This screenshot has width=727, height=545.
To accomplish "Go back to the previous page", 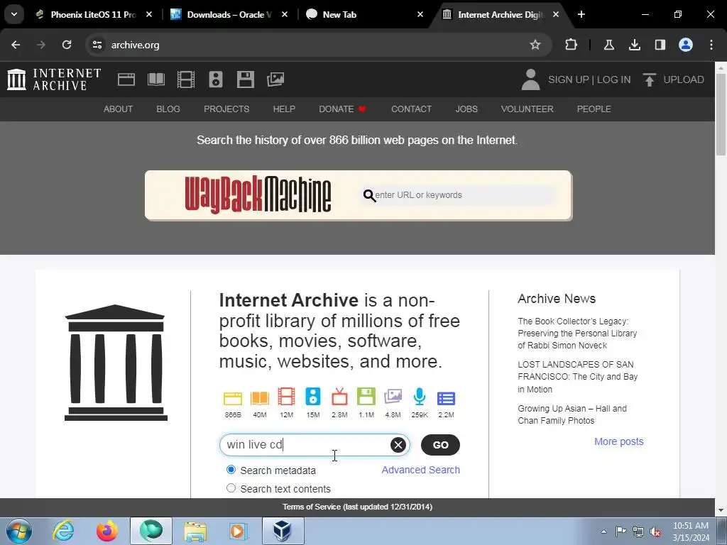I will click(x=16, y=45).
